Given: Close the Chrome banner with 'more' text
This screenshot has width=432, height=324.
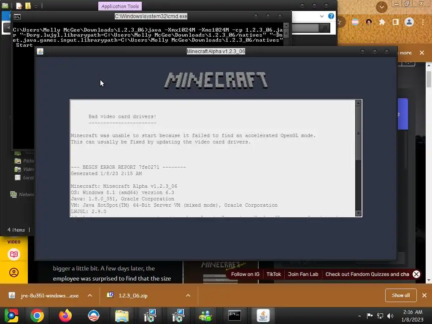Looking at the screenshot, I should click(x=422, y=53).
